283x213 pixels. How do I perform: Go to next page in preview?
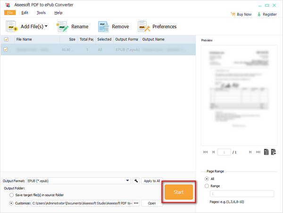[x=250, y=152]
